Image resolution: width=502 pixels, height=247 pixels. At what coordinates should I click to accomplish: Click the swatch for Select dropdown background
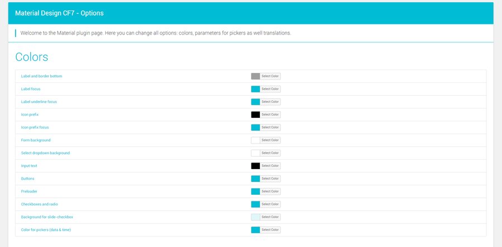pyautogui.click(x=255, y=153)
